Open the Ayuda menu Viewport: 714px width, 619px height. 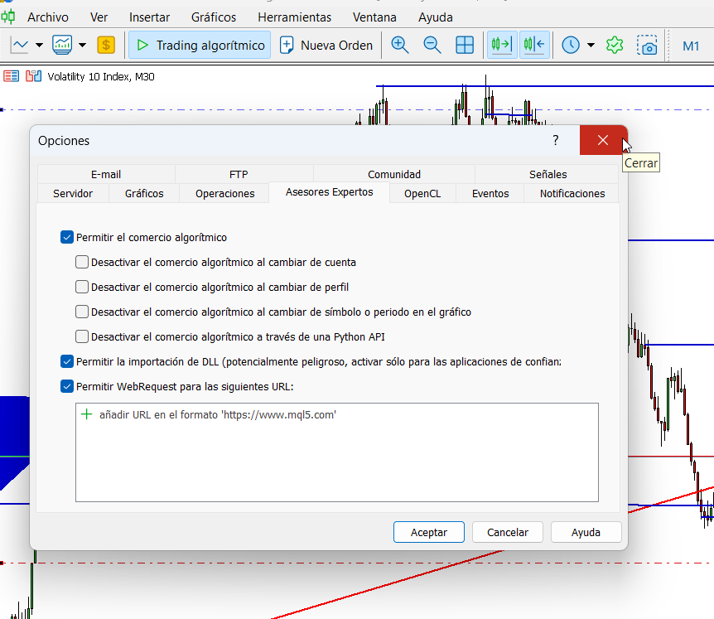[x=436, y=17]
